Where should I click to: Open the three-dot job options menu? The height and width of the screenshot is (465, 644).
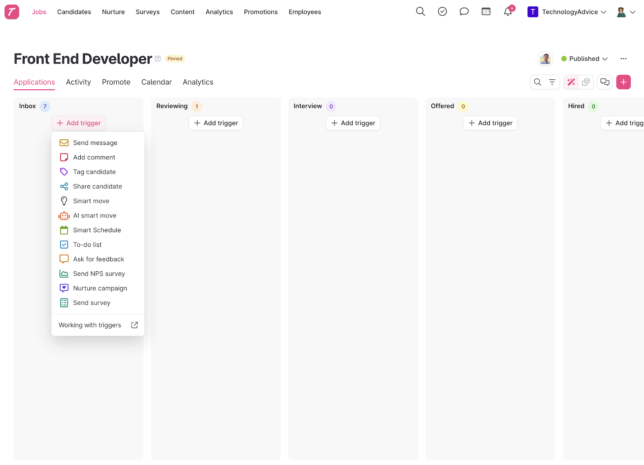click(623, 59)
